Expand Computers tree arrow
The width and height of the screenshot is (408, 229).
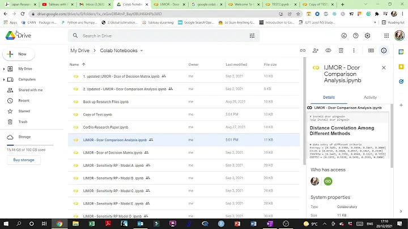tap(4, 79)
